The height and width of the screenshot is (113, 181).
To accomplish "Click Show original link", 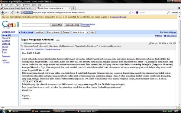I will [56, 49].
